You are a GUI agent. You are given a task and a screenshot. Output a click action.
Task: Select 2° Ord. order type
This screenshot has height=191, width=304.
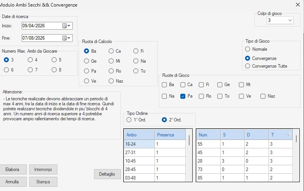(x=164, y=120)
